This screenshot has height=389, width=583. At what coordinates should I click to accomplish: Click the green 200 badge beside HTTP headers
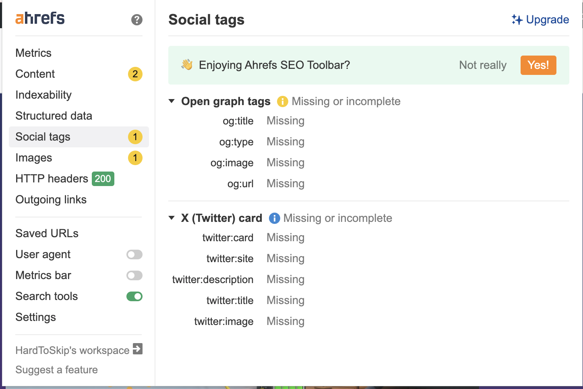point(103,179)
